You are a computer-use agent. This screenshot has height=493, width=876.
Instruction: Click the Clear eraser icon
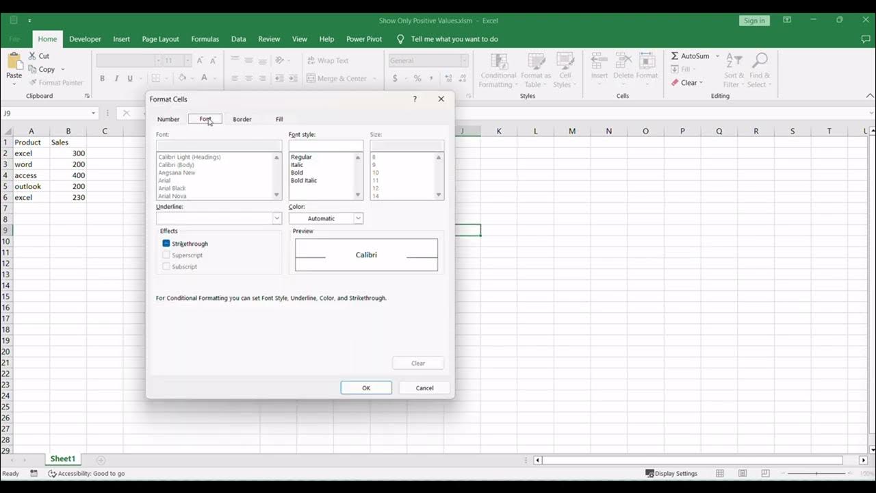[675, 83]
